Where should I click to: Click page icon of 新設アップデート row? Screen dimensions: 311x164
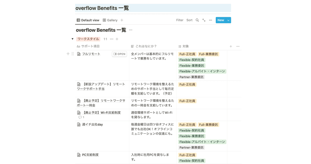(x=79, y=84)
